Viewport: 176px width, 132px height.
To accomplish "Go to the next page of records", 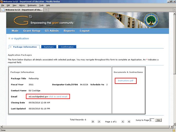I will point(123,122).
